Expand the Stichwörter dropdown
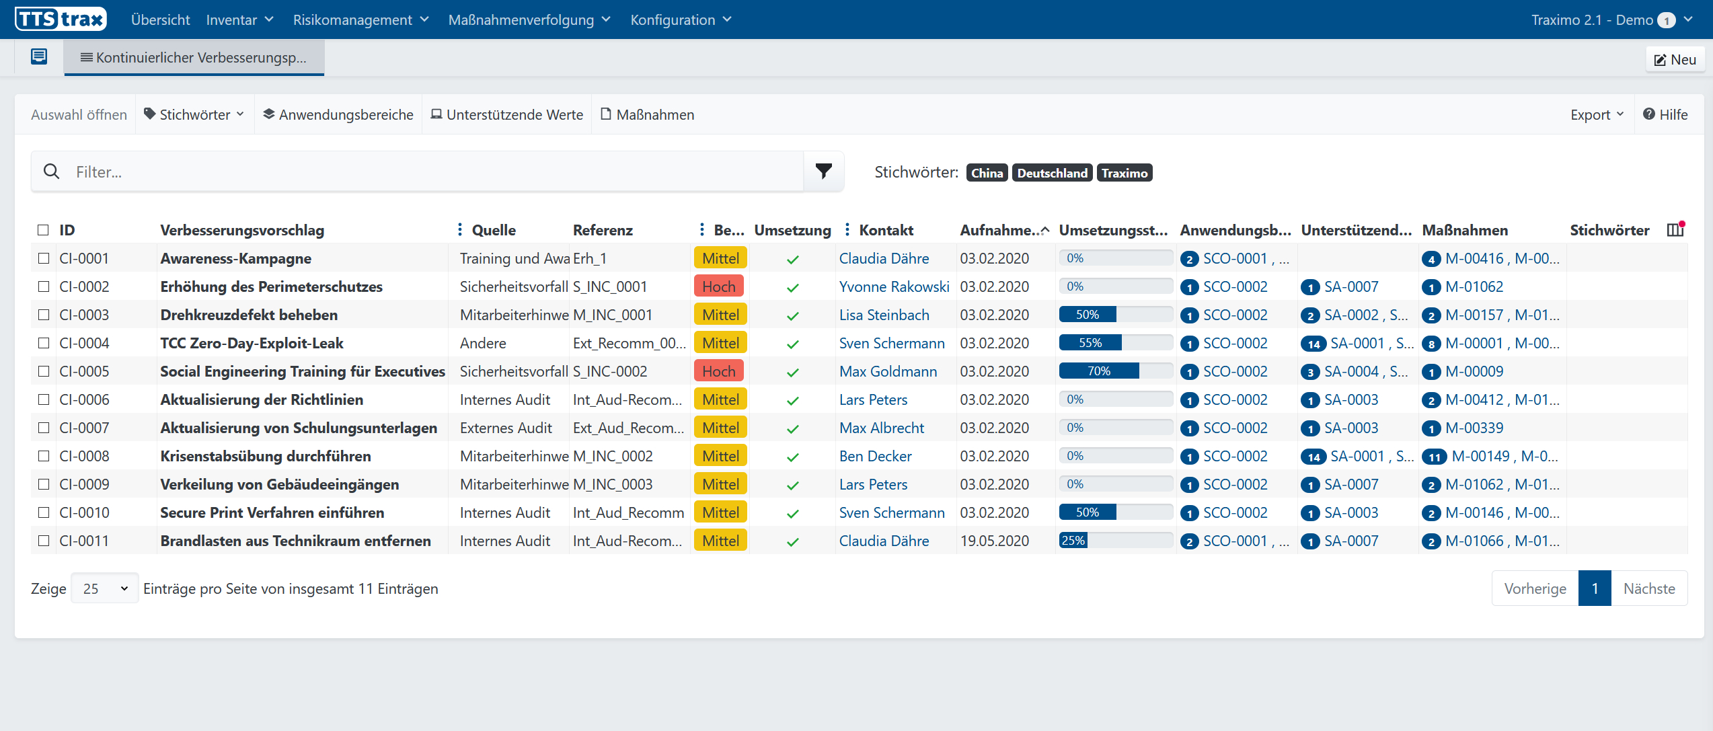 coord(194,114)
